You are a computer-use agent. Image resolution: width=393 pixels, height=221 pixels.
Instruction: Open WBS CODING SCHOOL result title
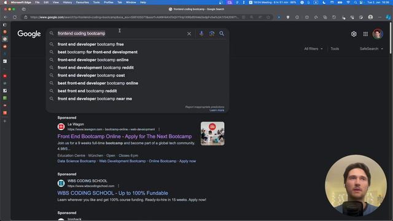click(x=113, y=193)
